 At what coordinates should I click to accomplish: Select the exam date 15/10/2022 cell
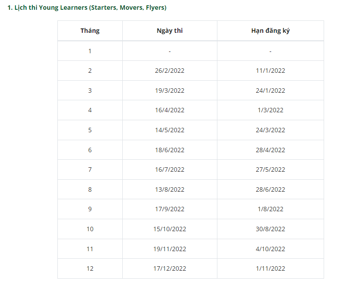pos(169,229)
